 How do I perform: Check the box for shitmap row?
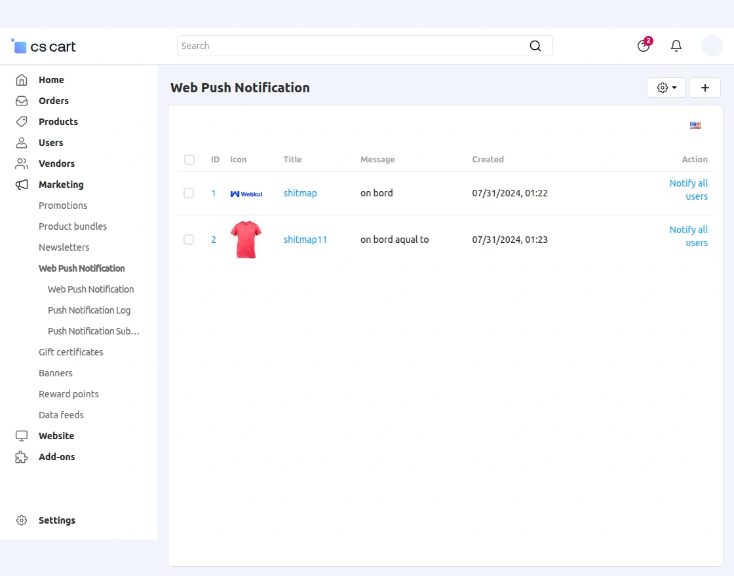click(x=189, y=193)
